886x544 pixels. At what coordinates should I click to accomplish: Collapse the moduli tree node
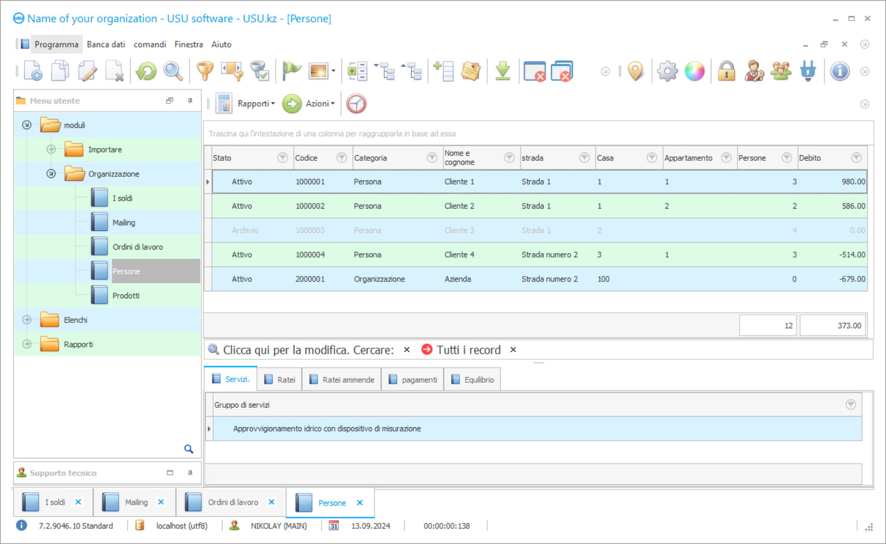point(27,125)
